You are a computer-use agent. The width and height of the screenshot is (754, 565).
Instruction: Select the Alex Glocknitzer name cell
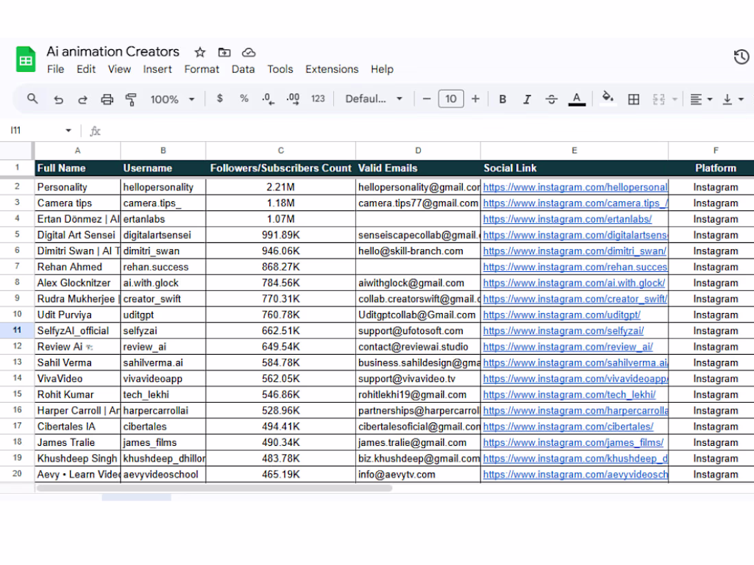coord(77,282)
